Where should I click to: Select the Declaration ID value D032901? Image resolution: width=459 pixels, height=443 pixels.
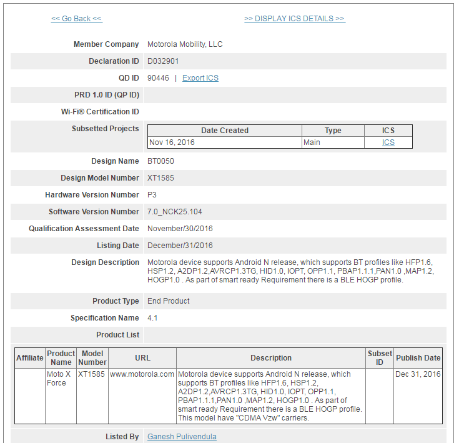click(163, 61)
